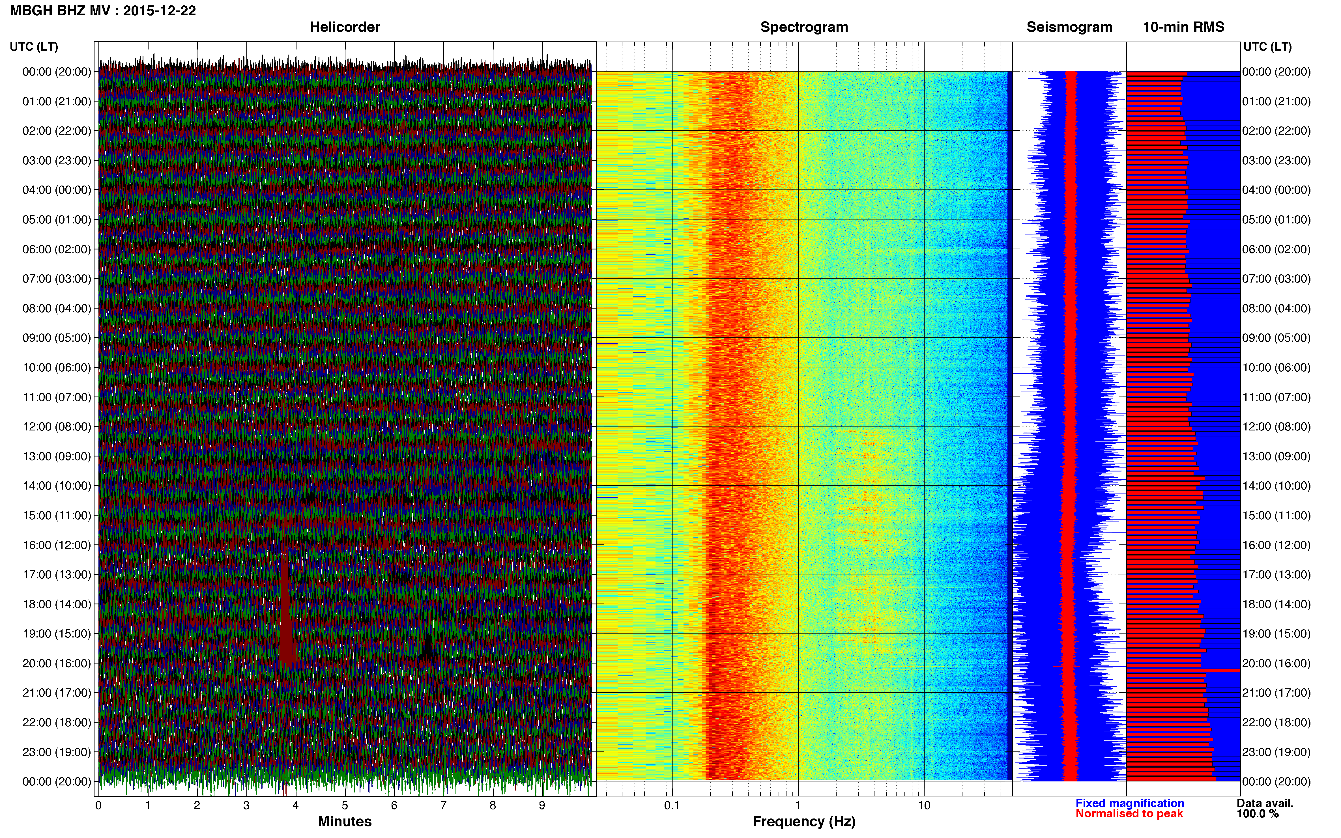Click 09:00 (05:00) on the Helicorder time axis

57,338
